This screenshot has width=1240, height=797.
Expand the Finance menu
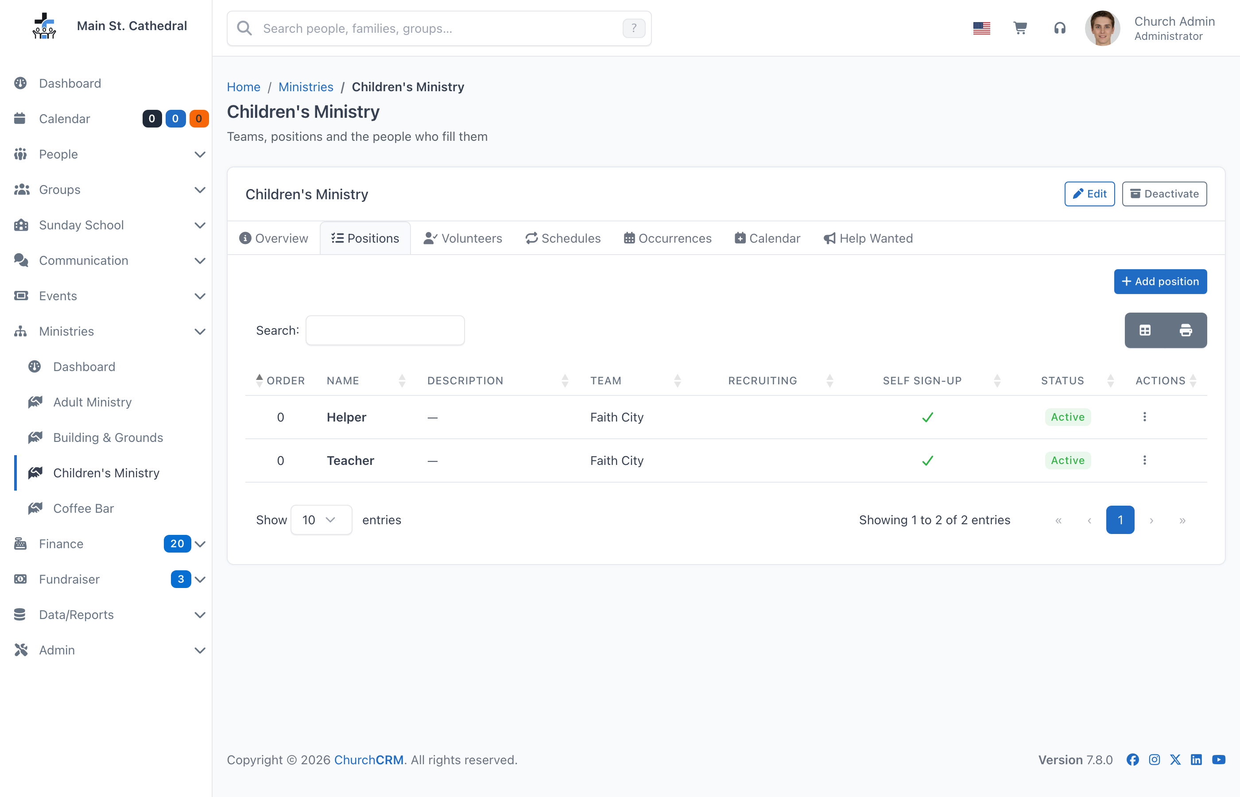tap(105, 543)
